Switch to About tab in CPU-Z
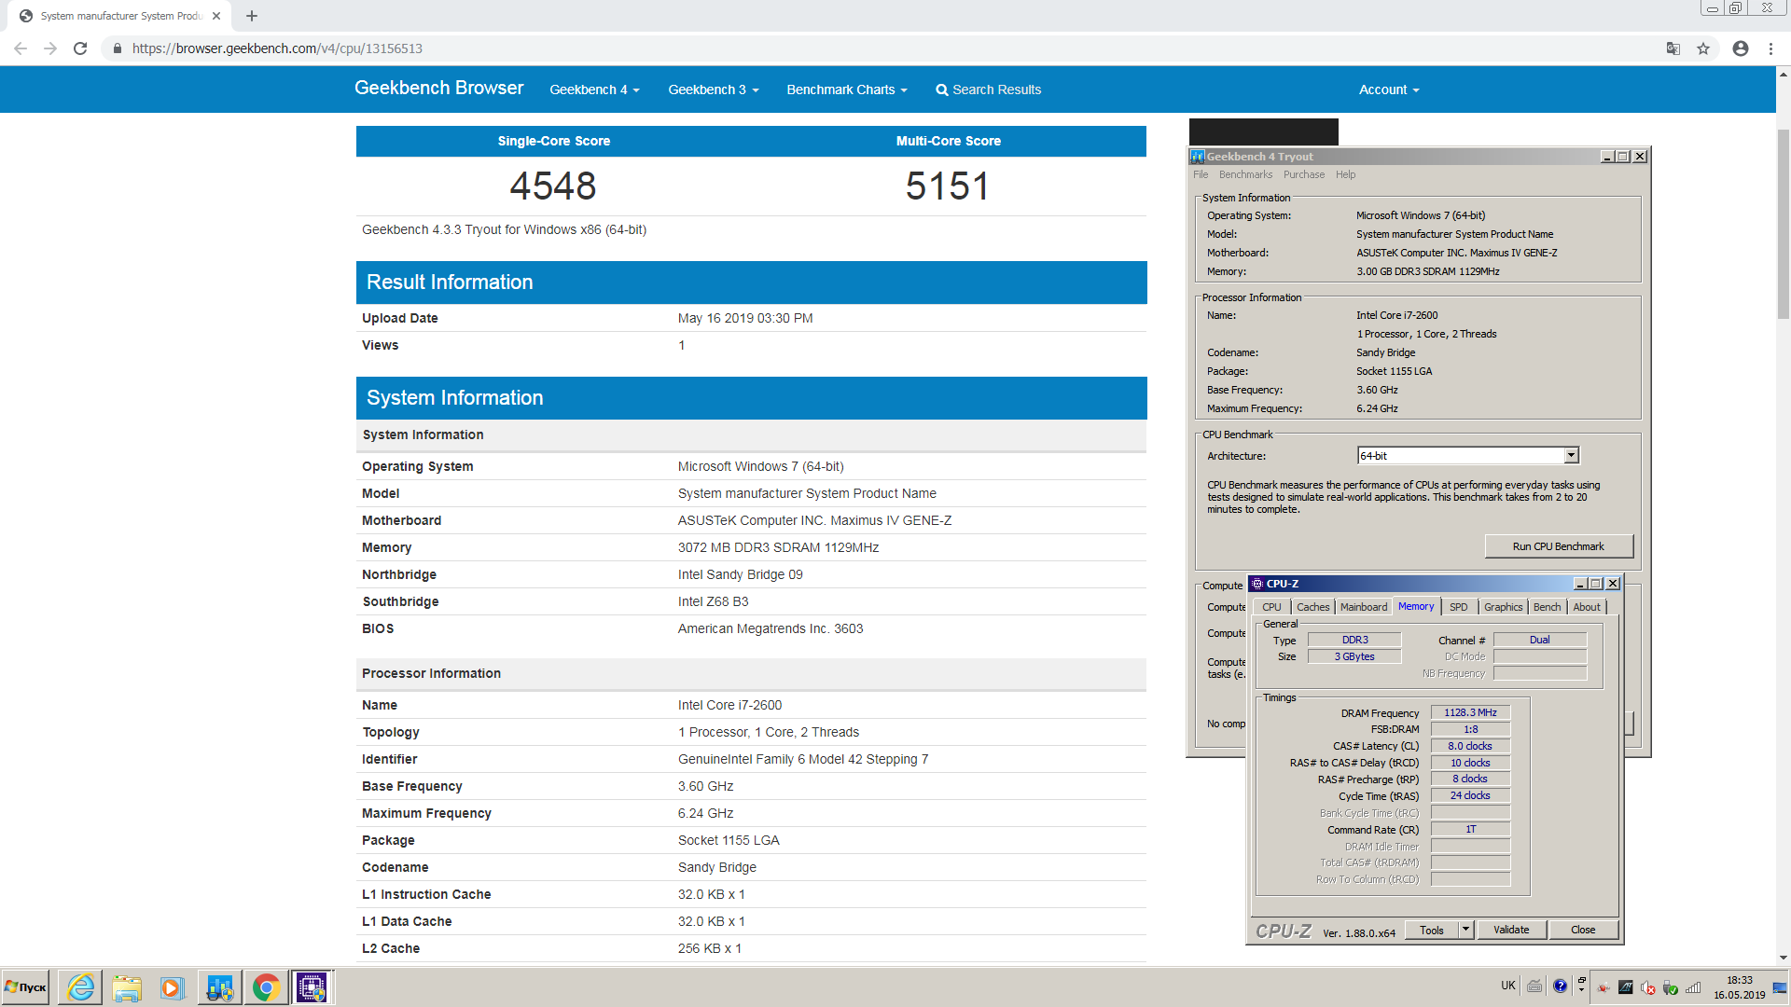Screen dimensions: 1791x1007 [1586, 607]
